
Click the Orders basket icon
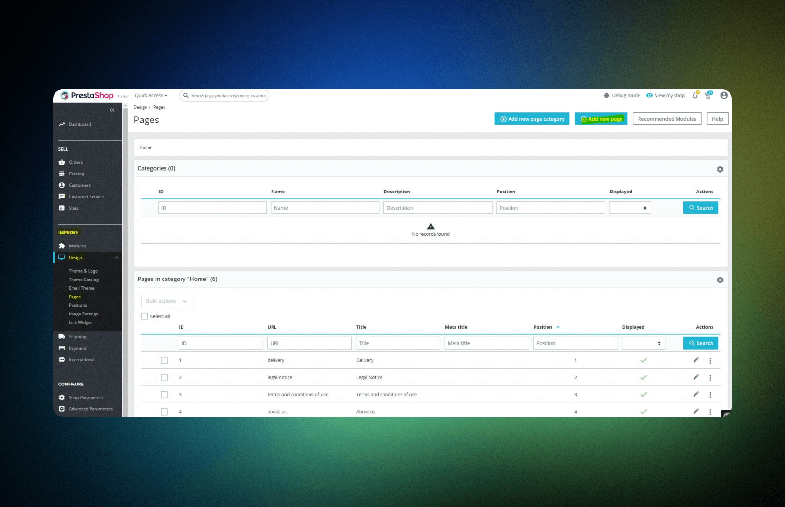pos(62,162)
